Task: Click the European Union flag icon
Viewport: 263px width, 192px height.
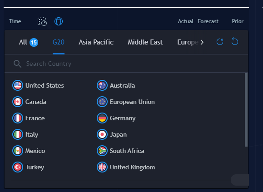Action: 102,102
